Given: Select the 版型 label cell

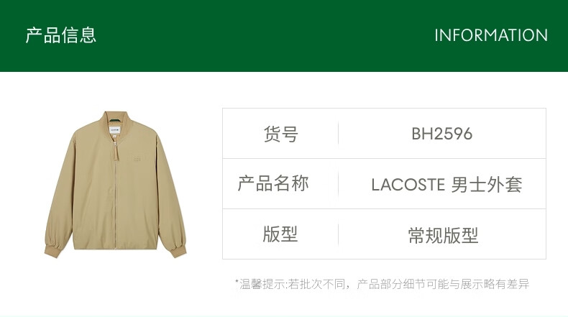Looking at the screenshot, I should (280, 234).
